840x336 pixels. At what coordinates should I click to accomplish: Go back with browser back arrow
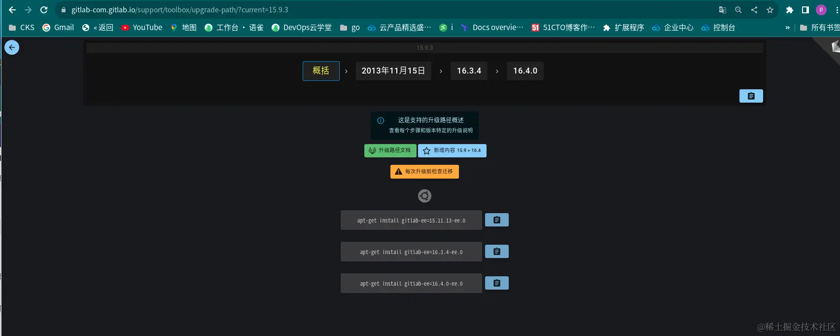click(12, 10)
